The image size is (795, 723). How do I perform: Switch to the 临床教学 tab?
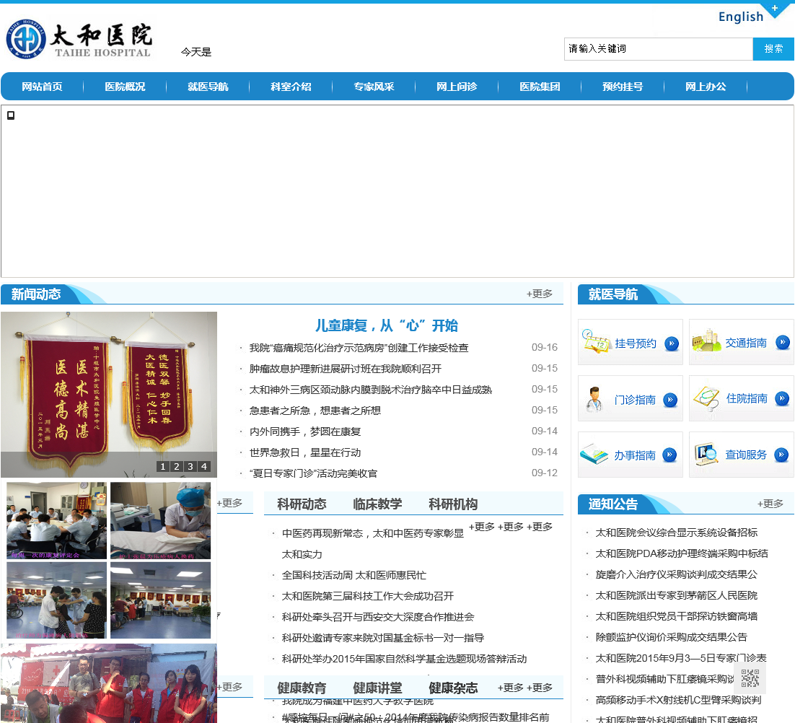tap(377, 504)
